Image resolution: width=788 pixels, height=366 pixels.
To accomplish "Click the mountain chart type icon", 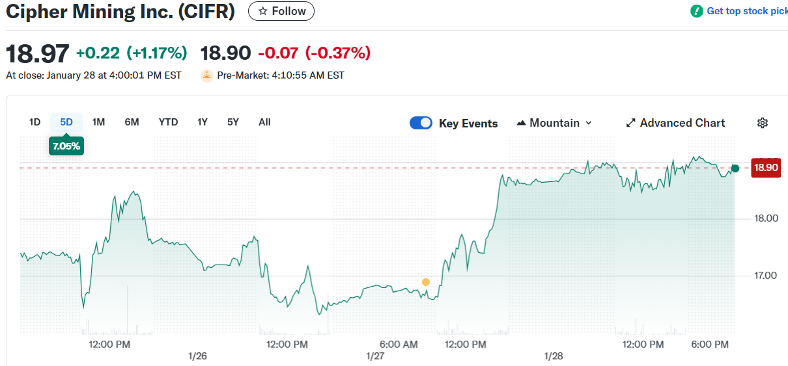I will tap(521, 123).
